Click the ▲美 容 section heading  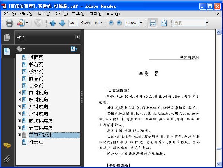(149, 74)
